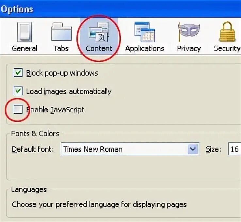
Task: Click the Options window title bar
Action: pyautogui.click(x=131, y=9)
